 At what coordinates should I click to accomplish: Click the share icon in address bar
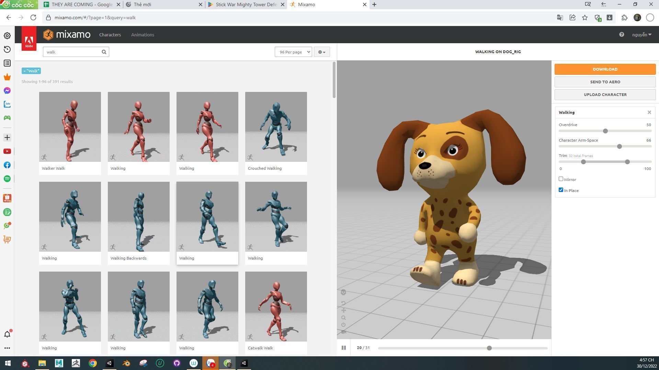click(572, 17)
